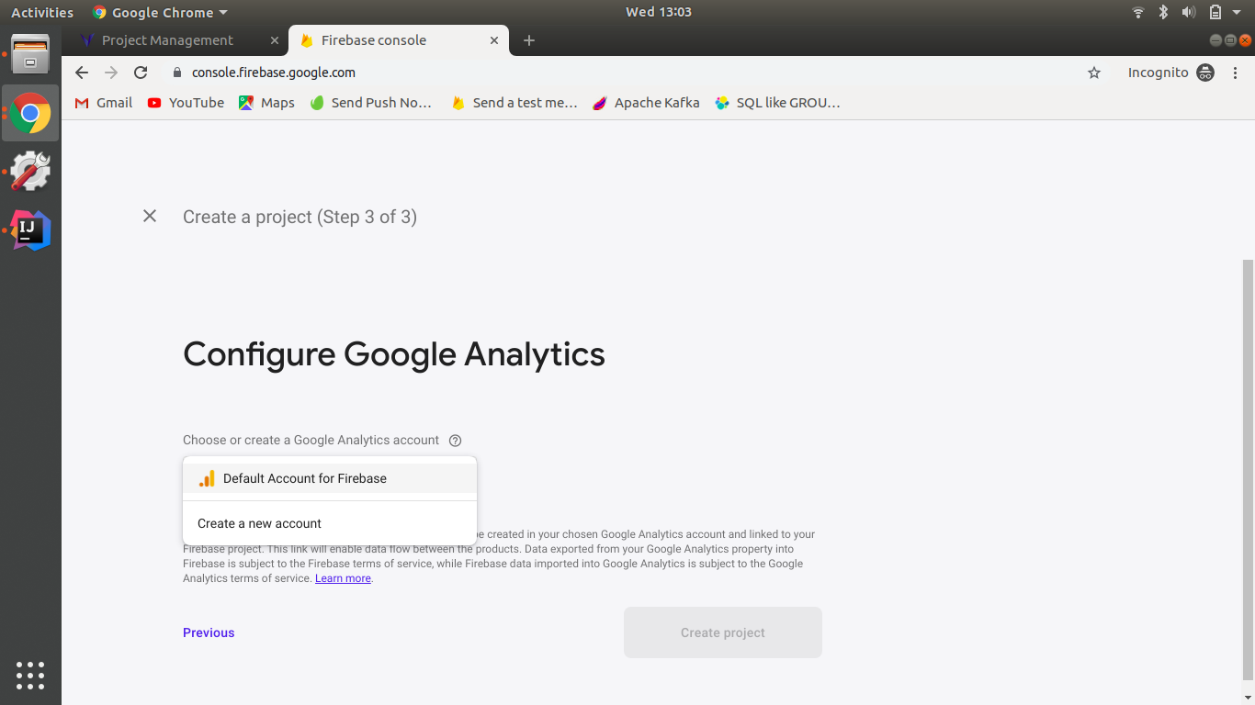Switch to the Project Management tab

coord(167,40)
